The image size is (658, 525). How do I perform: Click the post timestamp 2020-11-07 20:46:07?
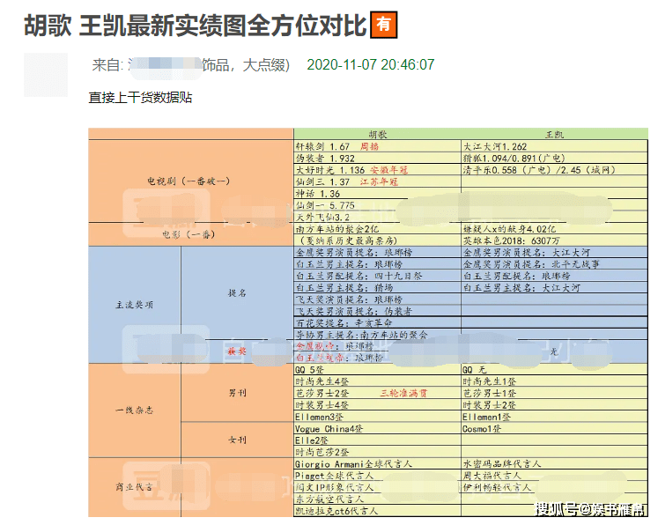(x=371, y=64)
